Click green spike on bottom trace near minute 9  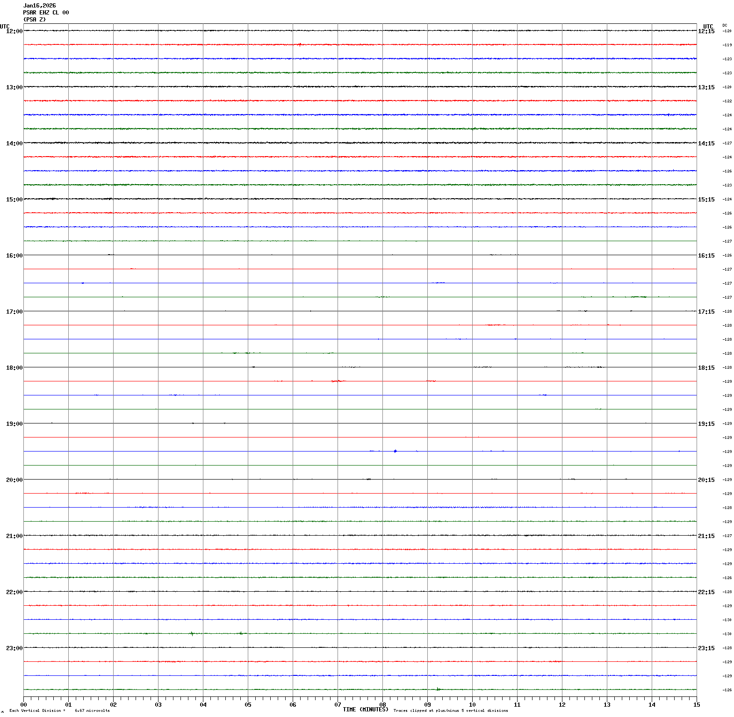point(438,689)
